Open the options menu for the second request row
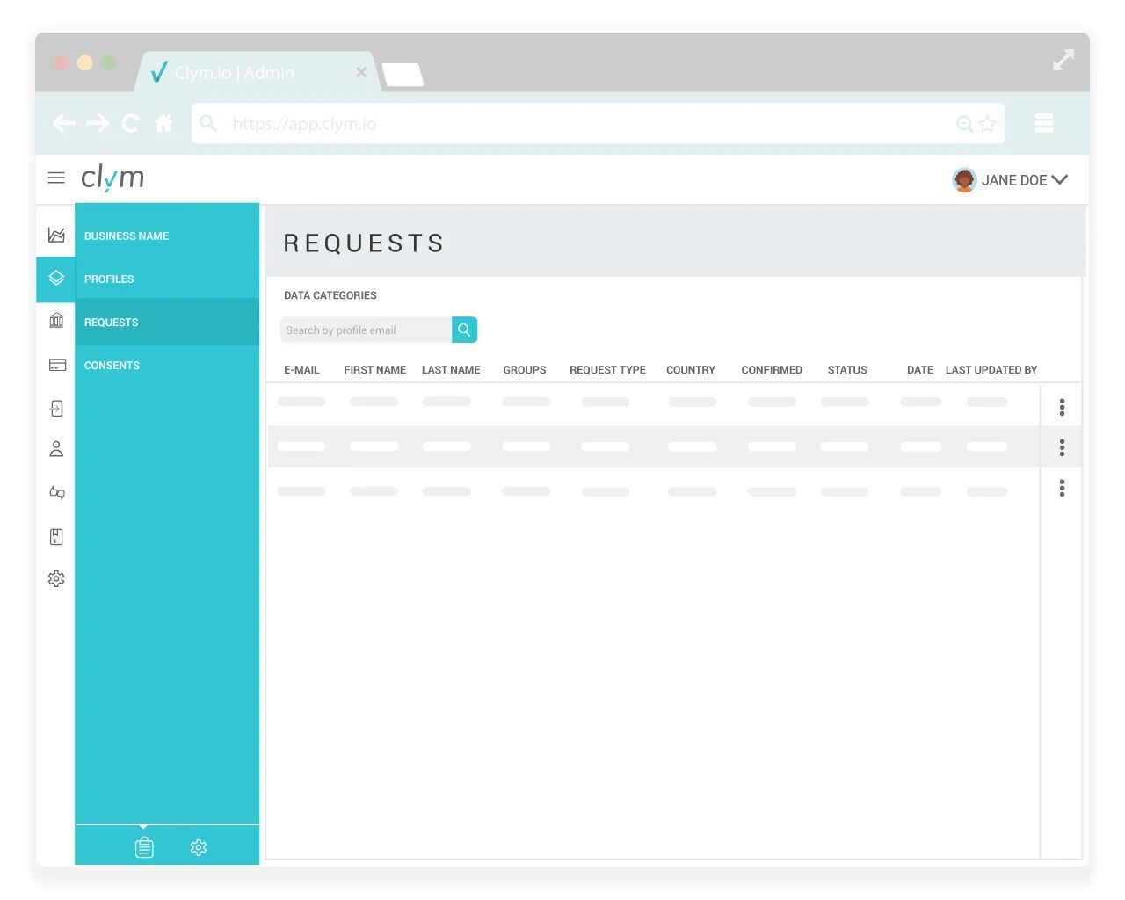 [1062, 447]
